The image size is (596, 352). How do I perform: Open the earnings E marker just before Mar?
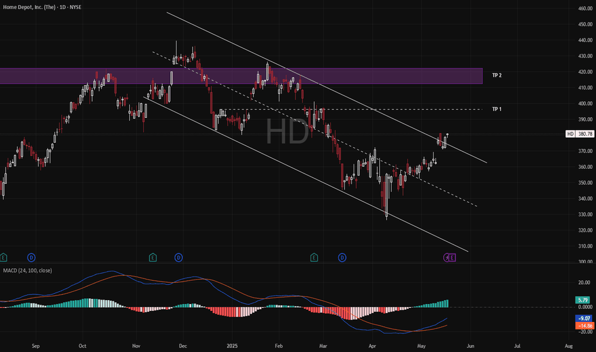(x=314, y=258)
